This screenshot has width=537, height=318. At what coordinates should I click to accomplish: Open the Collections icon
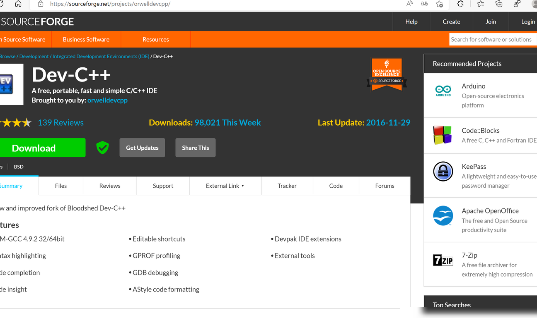499,4
